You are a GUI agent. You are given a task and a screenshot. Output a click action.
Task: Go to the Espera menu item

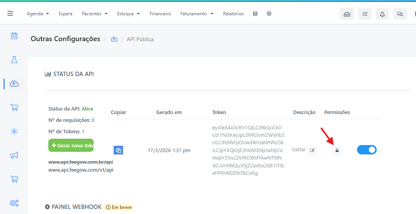click(x=66, y=13)
